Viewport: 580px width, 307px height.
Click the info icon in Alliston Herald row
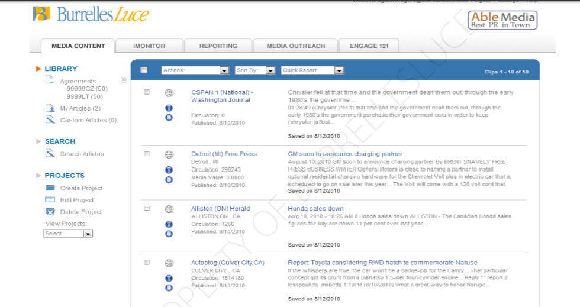(x=169, y=224)
